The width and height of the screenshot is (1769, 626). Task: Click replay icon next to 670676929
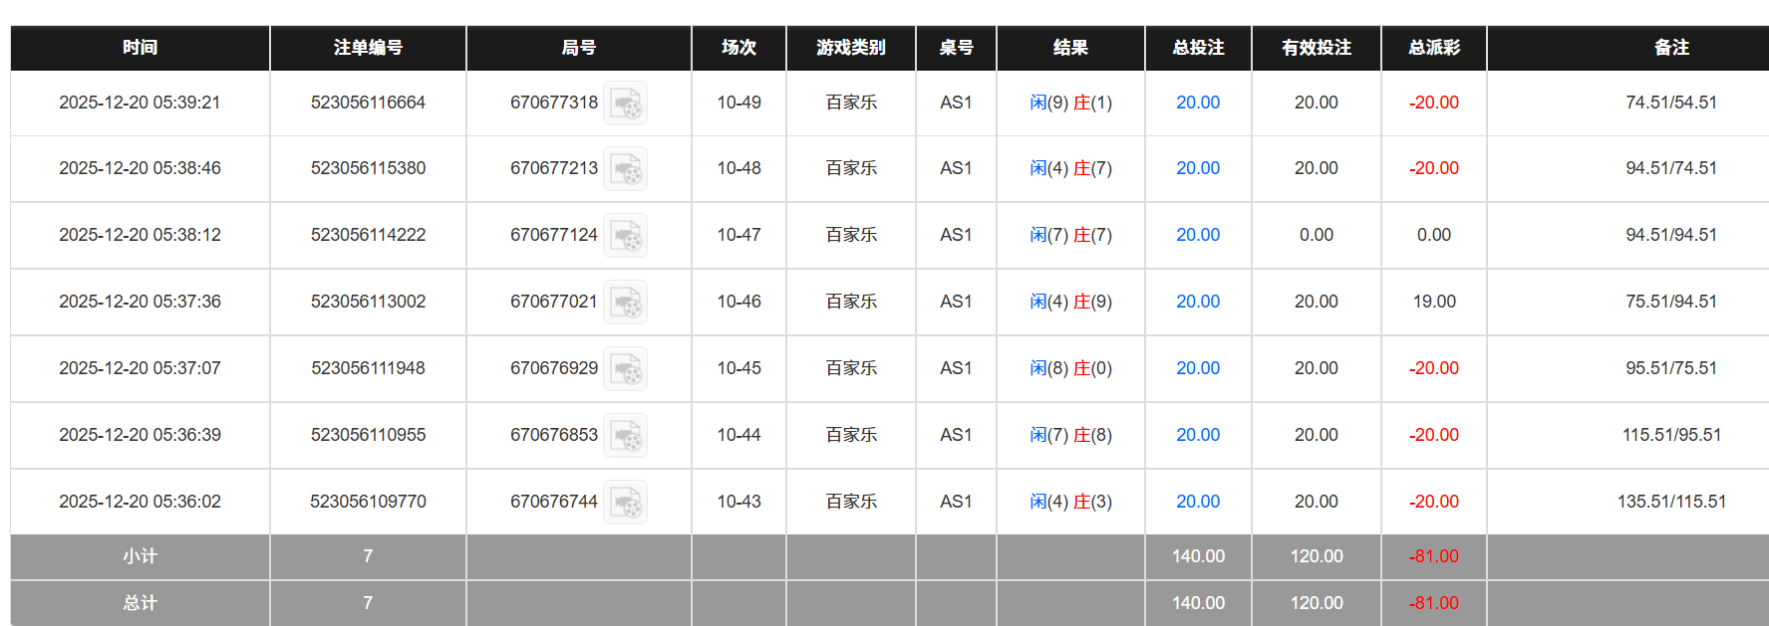point(626,369)
